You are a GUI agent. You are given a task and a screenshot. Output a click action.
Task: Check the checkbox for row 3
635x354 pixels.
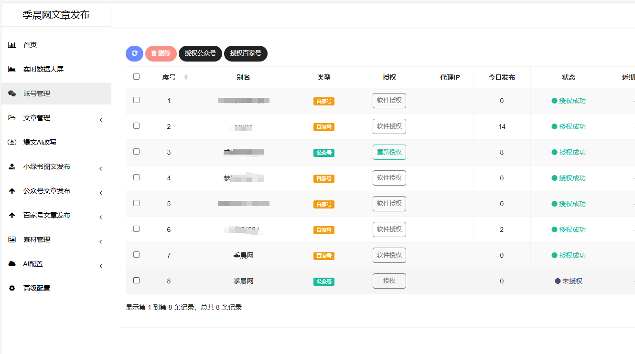[136, 152]
